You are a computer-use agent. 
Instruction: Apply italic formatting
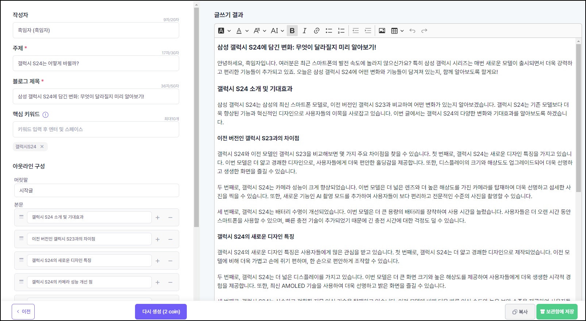coord(304,31)
